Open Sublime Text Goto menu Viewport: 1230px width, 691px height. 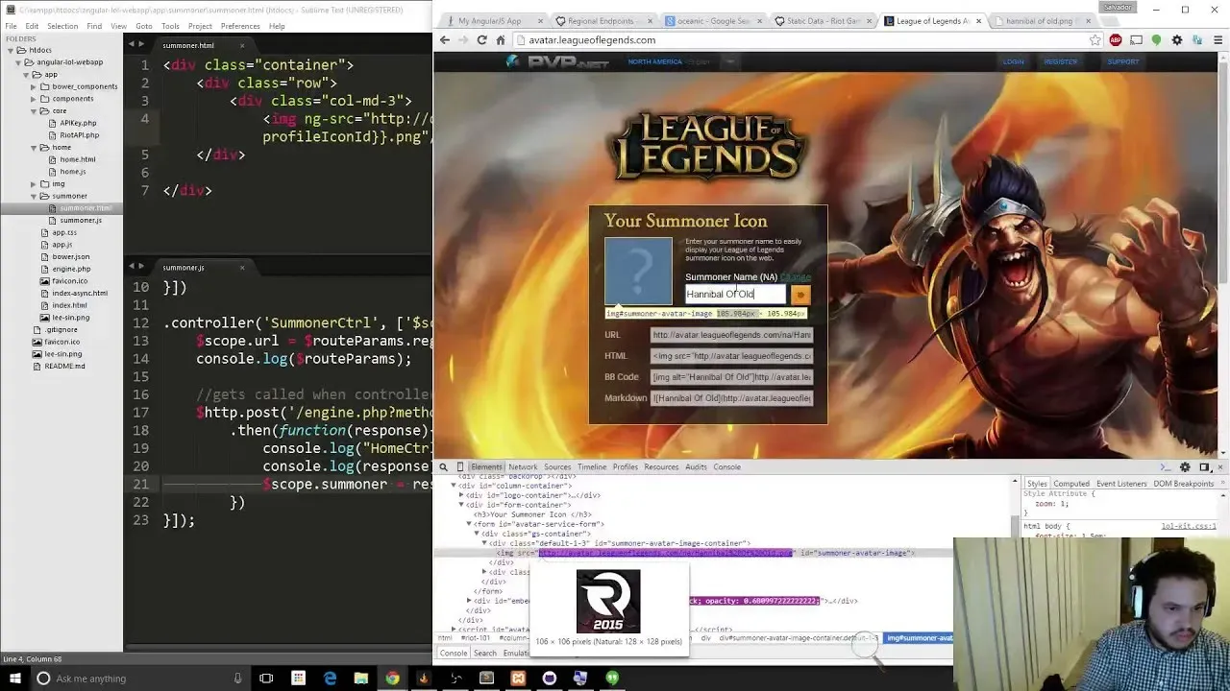pos(144,26)
